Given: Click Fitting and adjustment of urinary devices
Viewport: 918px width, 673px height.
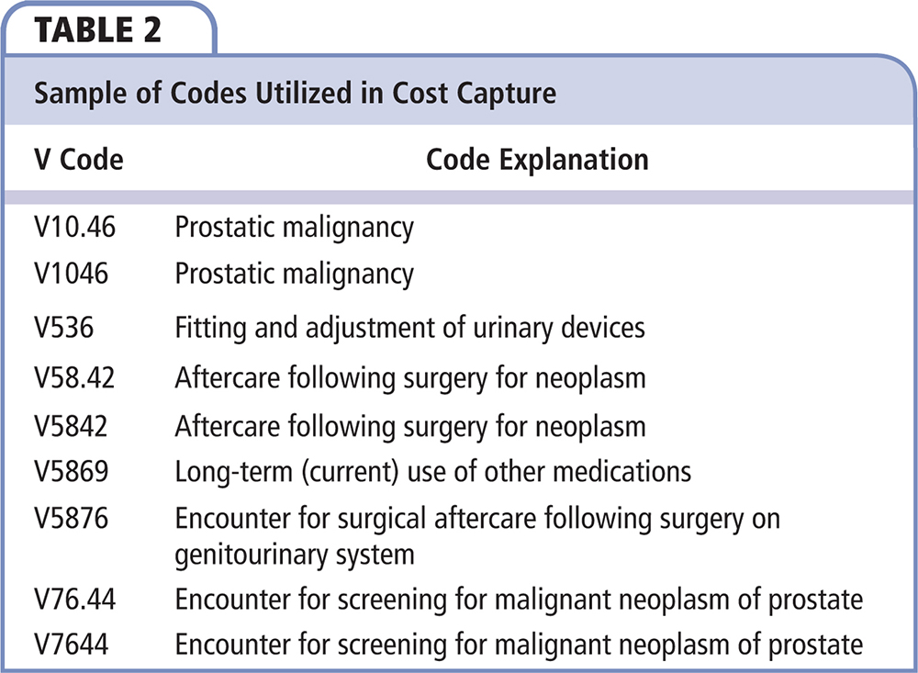Looking at the screenshot, I should pos(410,327).
